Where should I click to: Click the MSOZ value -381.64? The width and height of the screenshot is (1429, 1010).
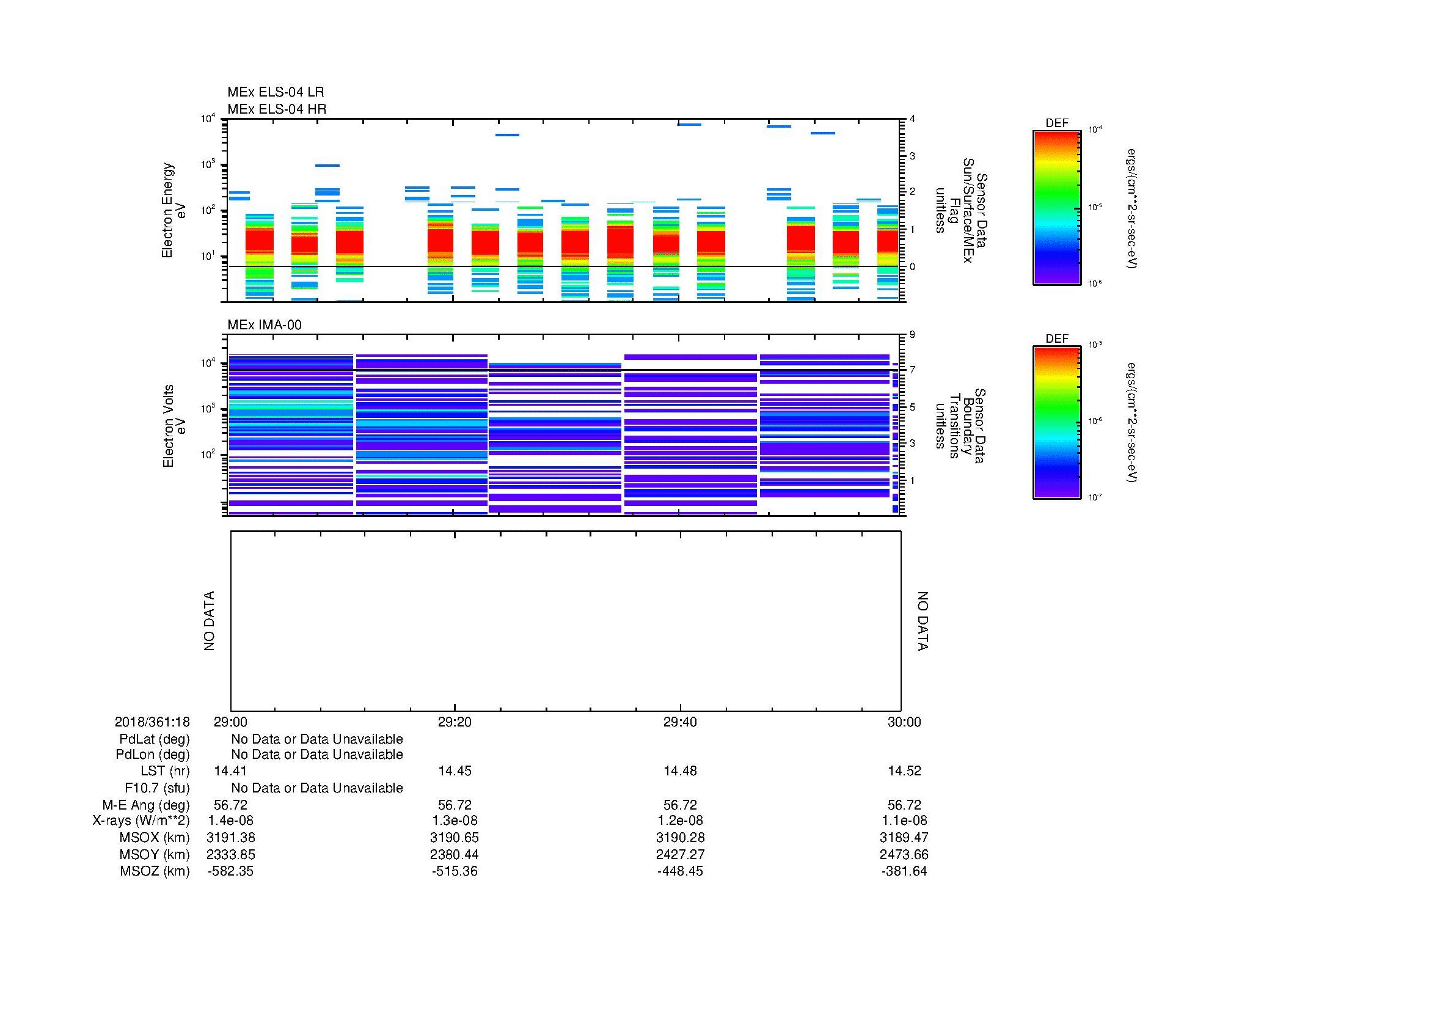904,871
